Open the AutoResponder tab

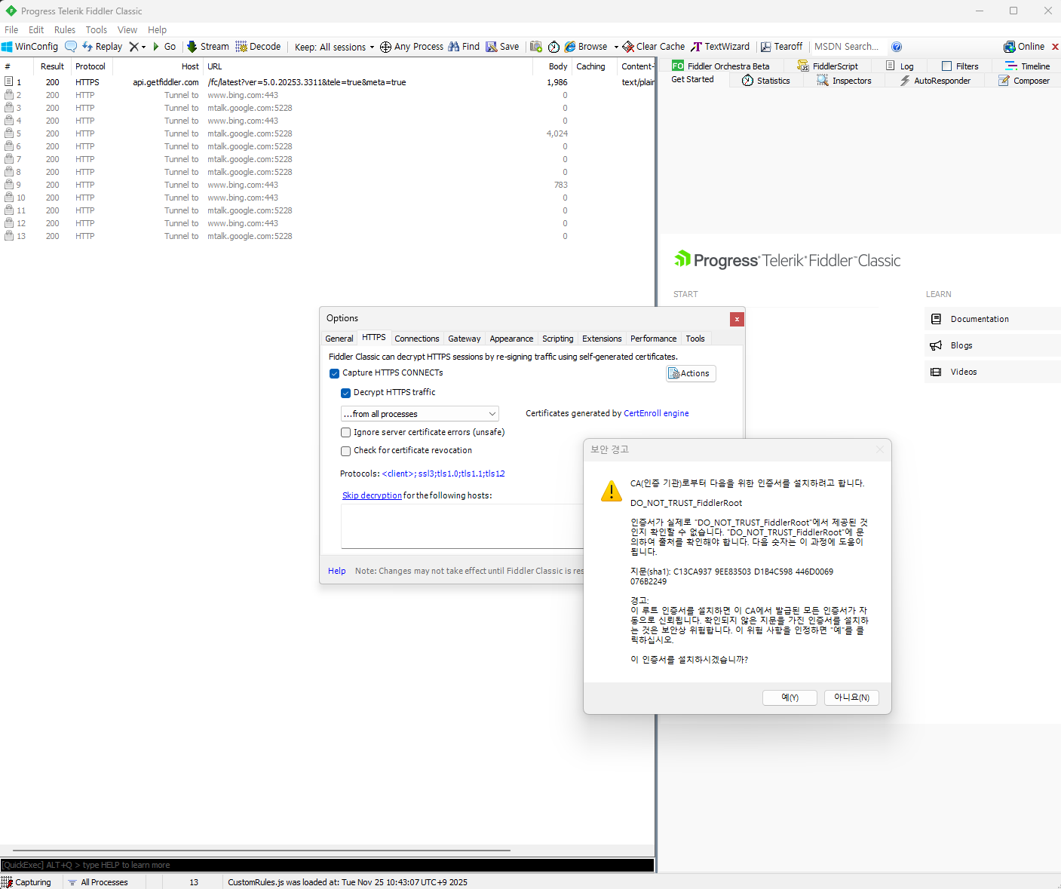tap(935, 81)
